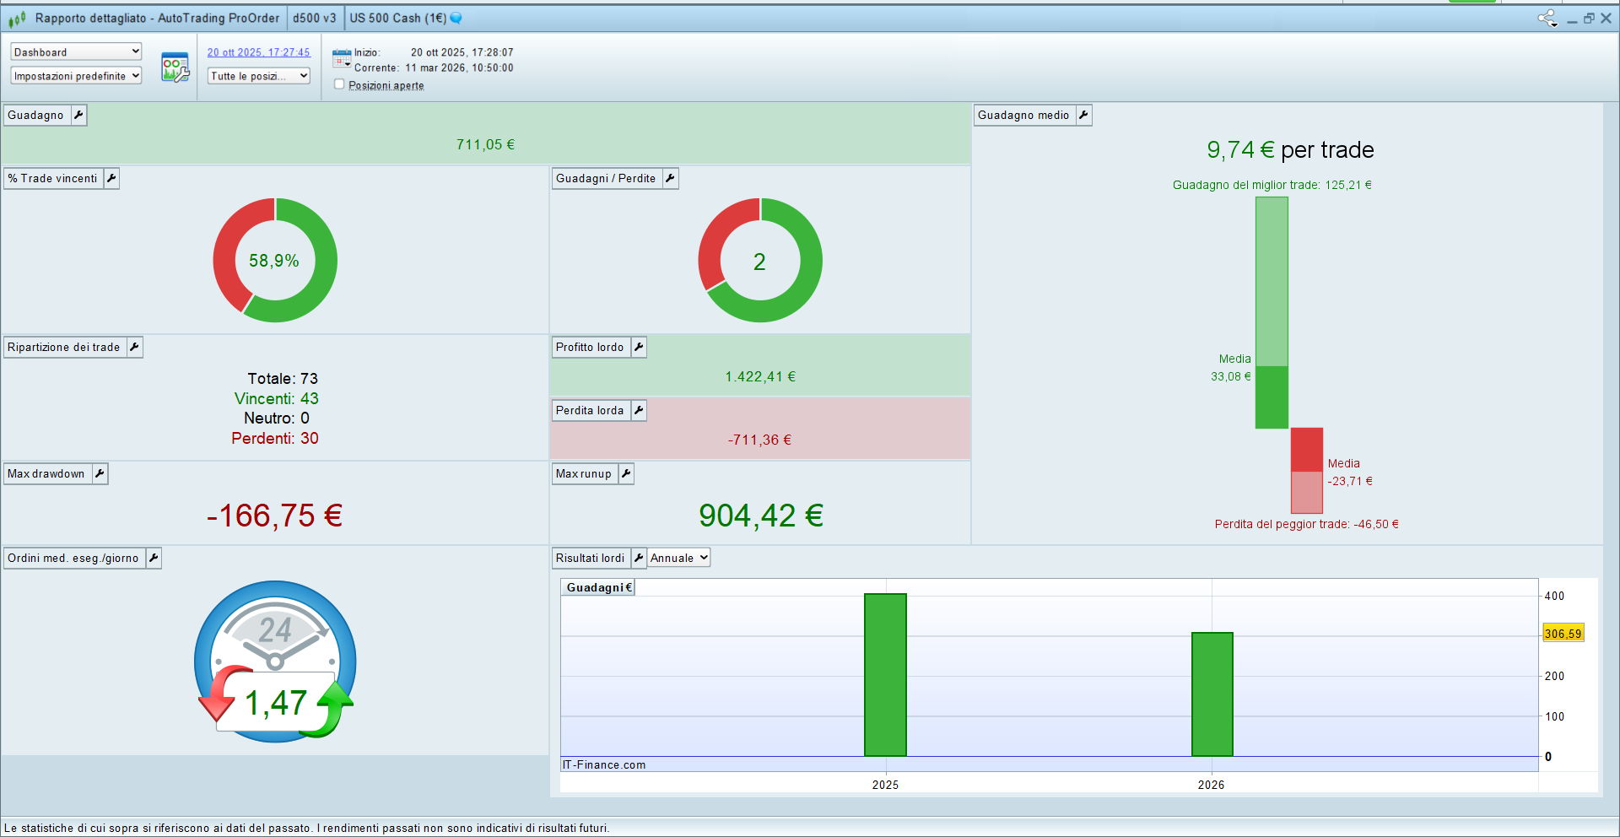Screen dimensions: 1620x837
Task: Open the report settings dashboard icon
Action: 175,67
